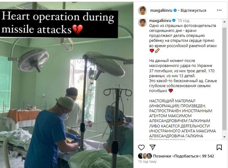Open caption author avatar beside comment

pos(142,23)
